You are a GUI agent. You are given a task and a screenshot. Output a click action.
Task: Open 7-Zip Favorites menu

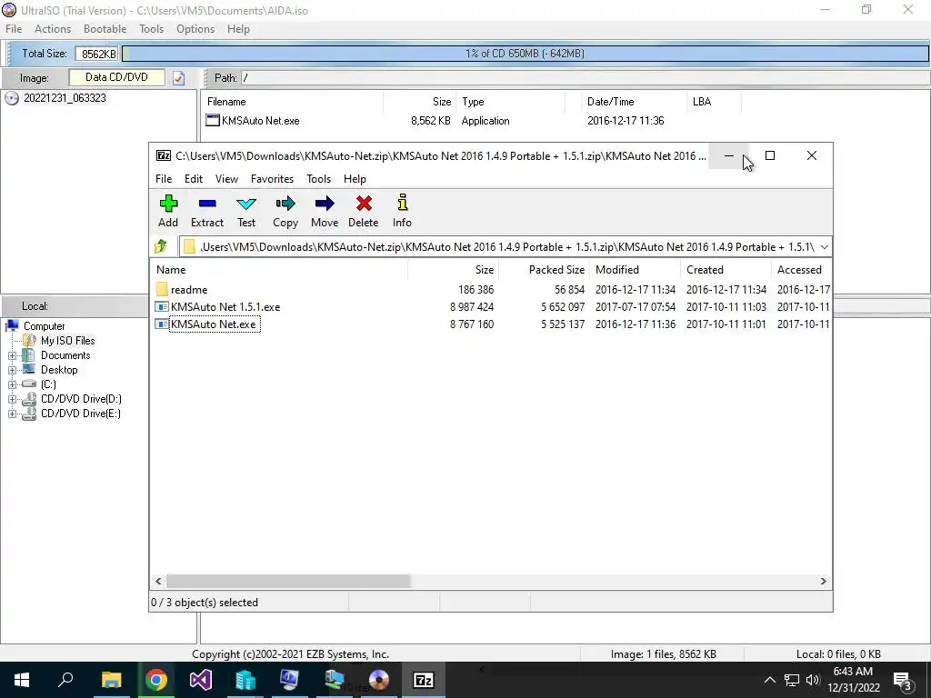(272, 179)
